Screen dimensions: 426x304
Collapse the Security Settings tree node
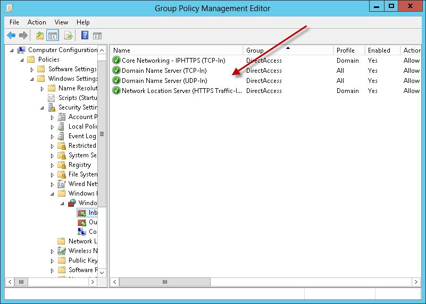[x=42, y=108]
